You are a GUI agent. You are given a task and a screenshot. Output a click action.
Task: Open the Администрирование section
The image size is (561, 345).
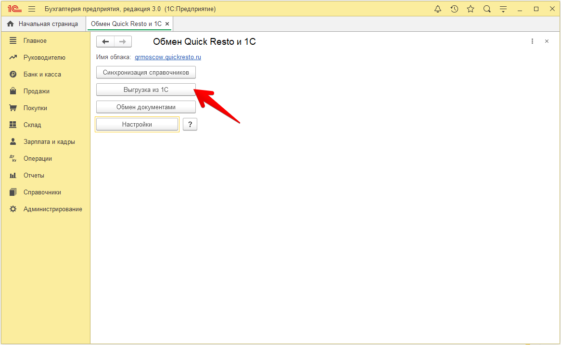click(x=45, y=209)
